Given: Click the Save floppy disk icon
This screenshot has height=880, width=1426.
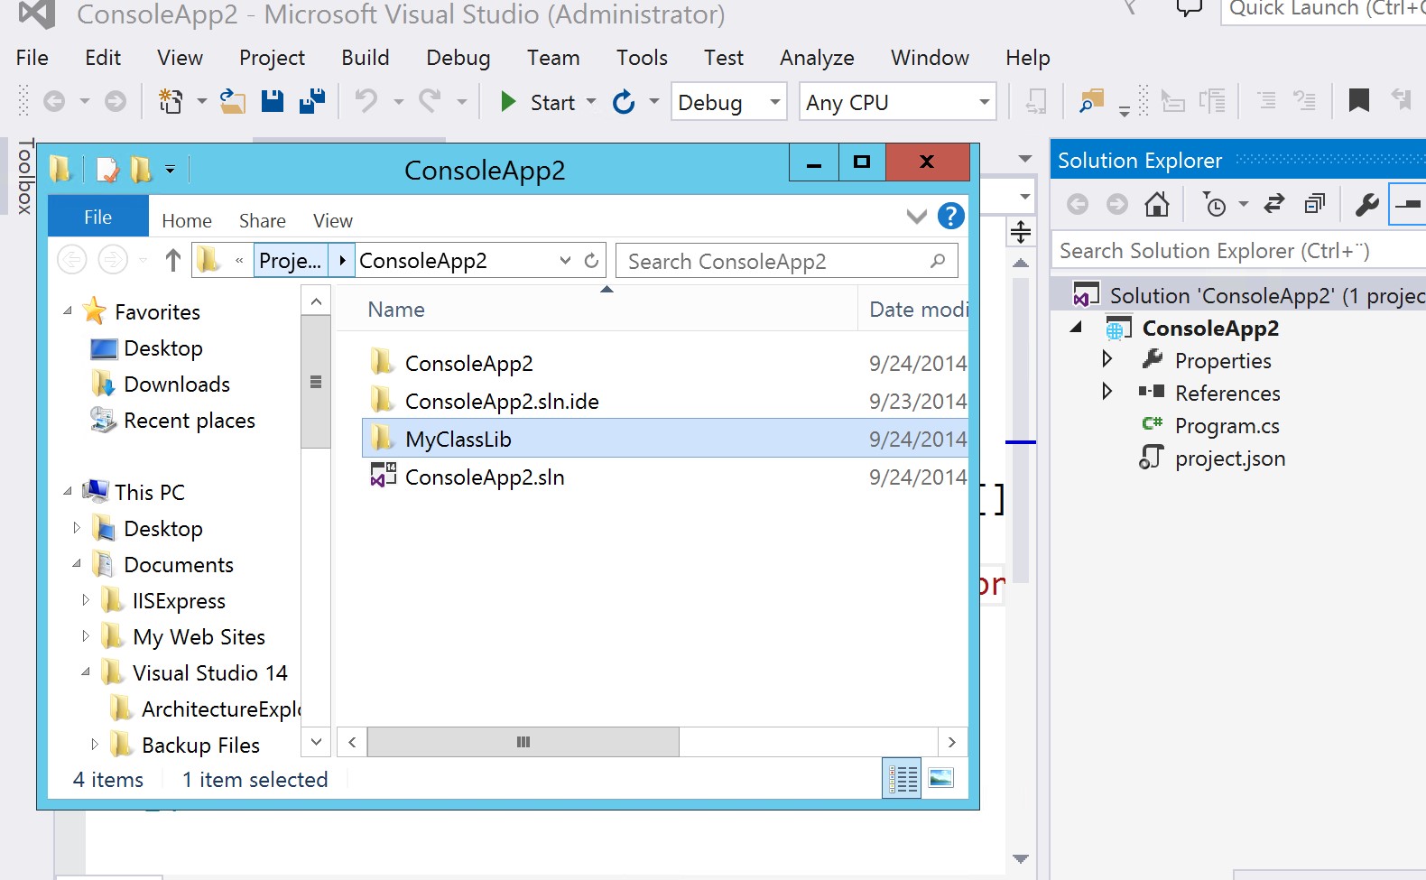Looking at the screenshot, I should [x=273, y=102].
